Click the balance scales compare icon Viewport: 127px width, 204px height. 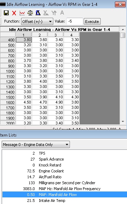pyautogui.click(x=30, y=13)
